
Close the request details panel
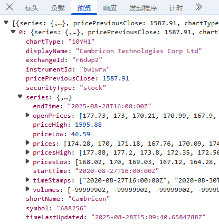(x=9, y=7)
